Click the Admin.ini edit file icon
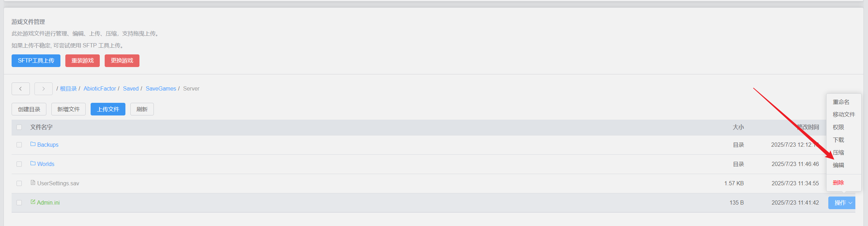The width and height of the screenshot is (868, 226). tap(33, 202)
